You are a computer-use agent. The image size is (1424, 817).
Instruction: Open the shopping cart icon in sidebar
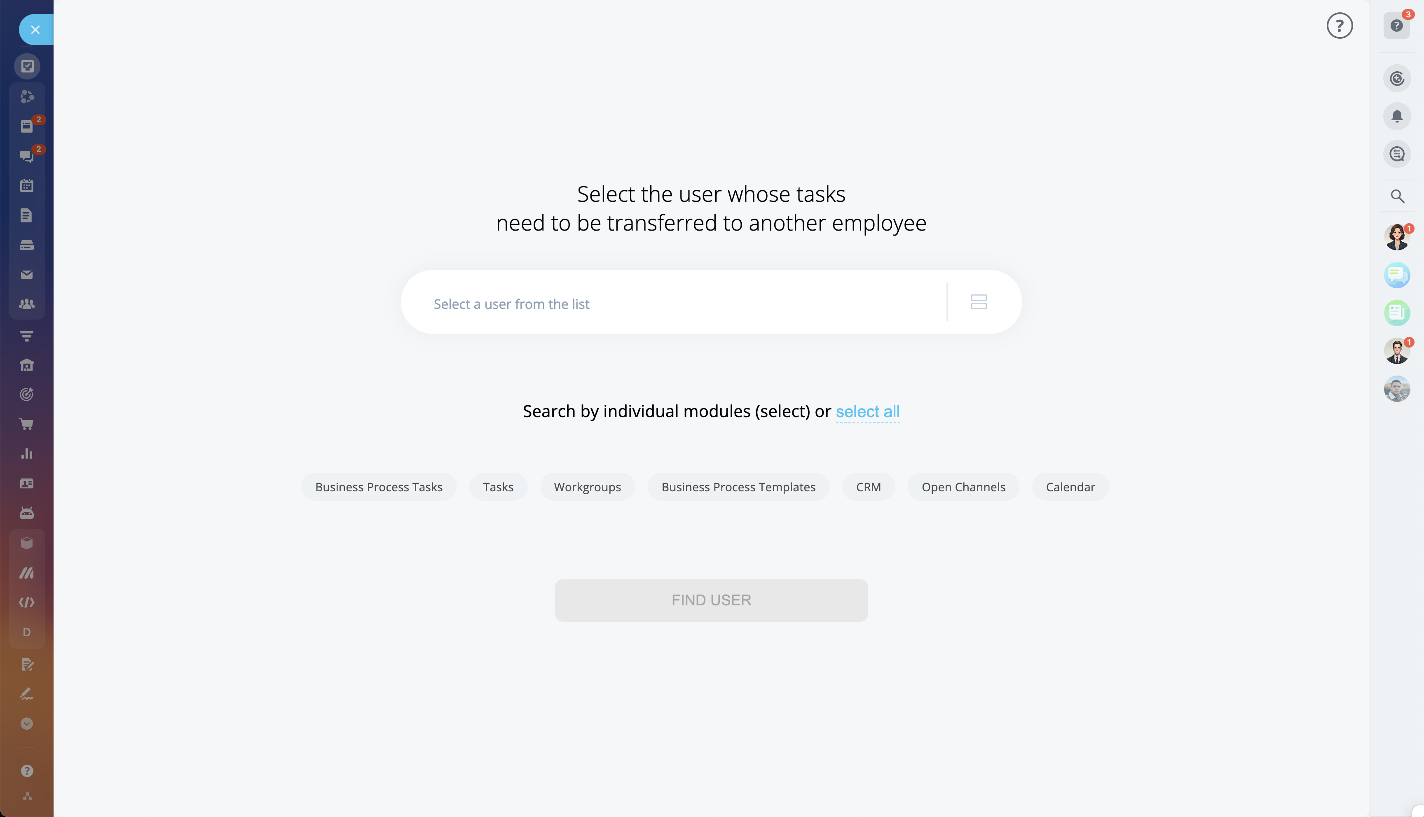pos(26,424)
